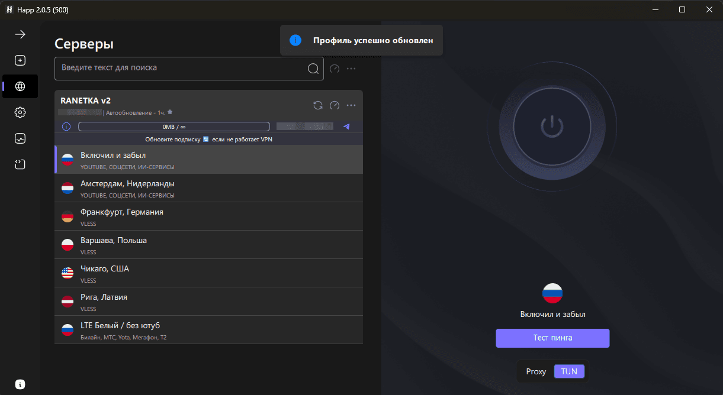Open the Servers globe icon in sidebar

pos(20,86)
